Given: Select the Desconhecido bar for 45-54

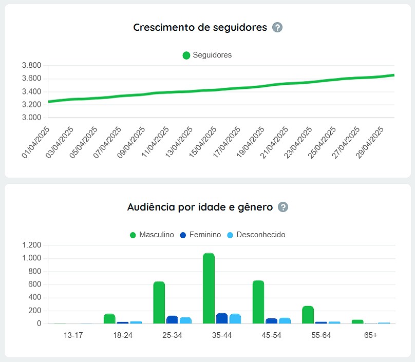Looking at the screenshot, I should pos(285,321).
